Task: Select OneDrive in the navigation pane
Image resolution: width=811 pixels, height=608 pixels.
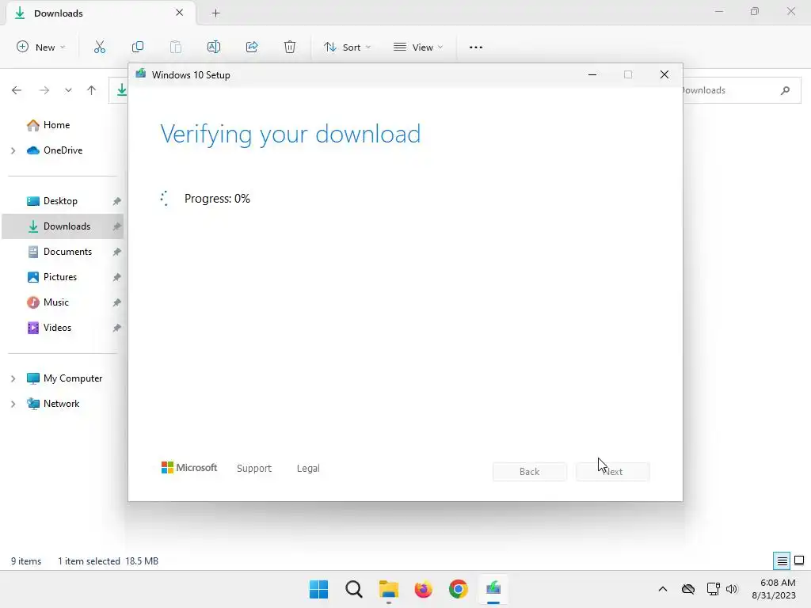Action: point(63,150)
